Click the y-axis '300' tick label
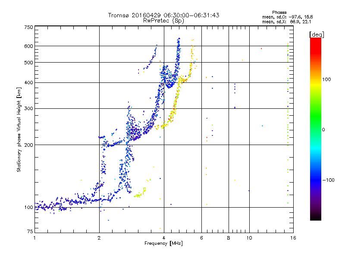 pos(28,109)
